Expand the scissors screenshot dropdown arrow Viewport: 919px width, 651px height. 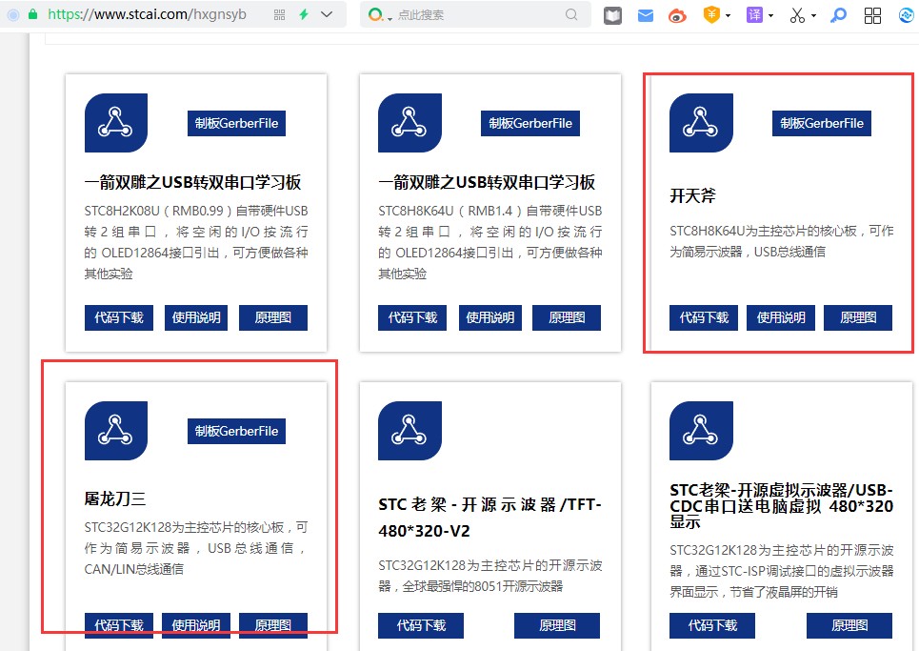[814, 16]
